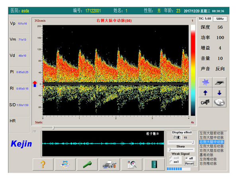Open the patient management people icon
The width and height of the screenshot is (239, 180).
(x=65, y=164)
